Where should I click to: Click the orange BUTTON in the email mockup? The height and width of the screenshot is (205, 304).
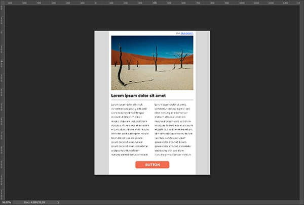(x=152, y=165)
